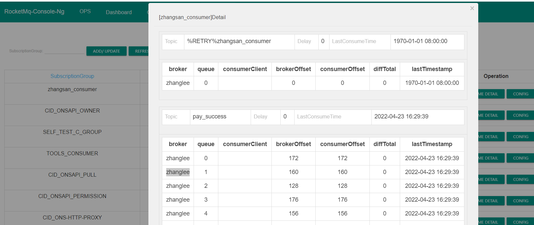The width and height of the screenshot is (534, 225).
Task: Click lastTimestamp 2022-04-23 16:29:39 in queue 2 row
Action: 432,186
